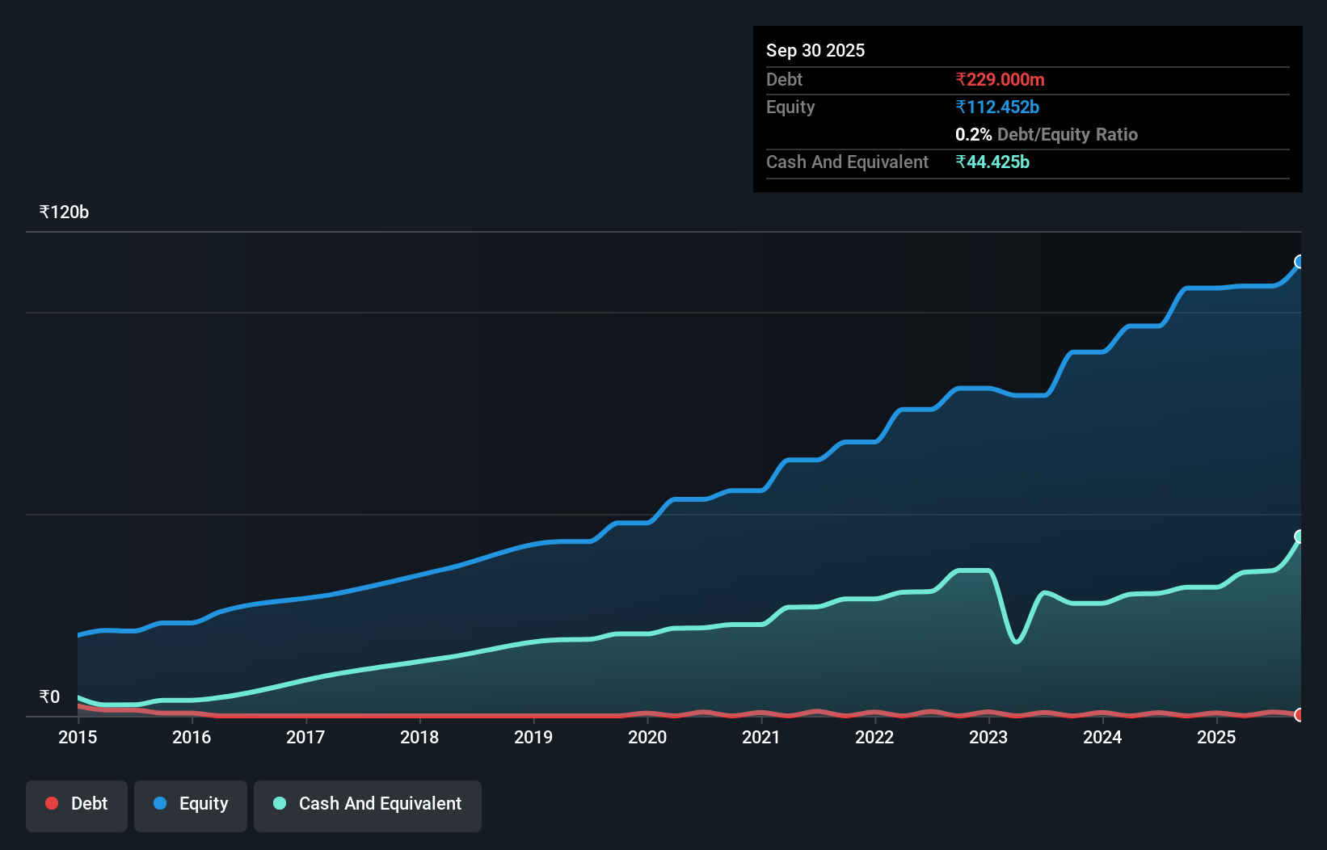Viewport: 1327px width, 850px height.
Task: Click the rupee symbol before 229.000m
Action: click(961, 80)
